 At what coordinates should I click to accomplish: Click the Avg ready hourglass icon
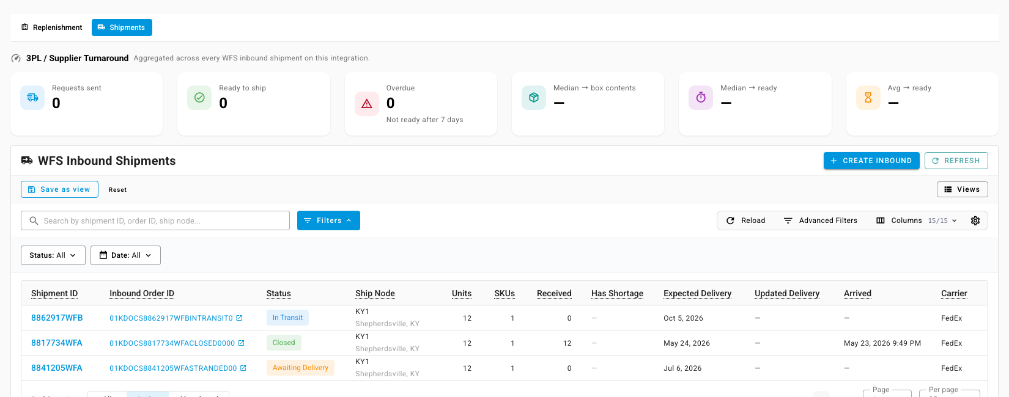coord(868,98)
